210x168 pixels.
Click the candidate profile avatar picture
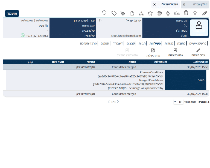(199, 27)
